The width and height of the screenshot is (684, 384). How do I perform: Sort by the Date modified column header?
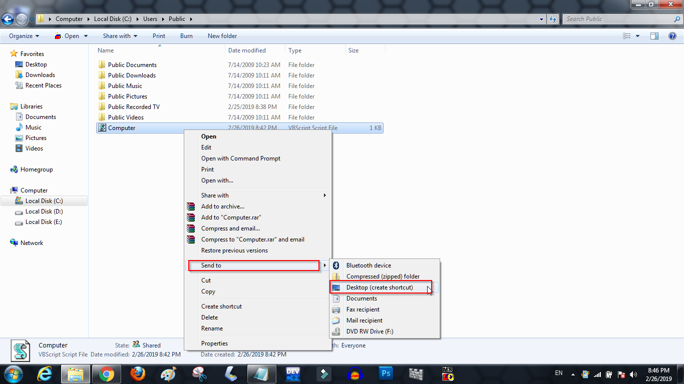coord(247,50)
